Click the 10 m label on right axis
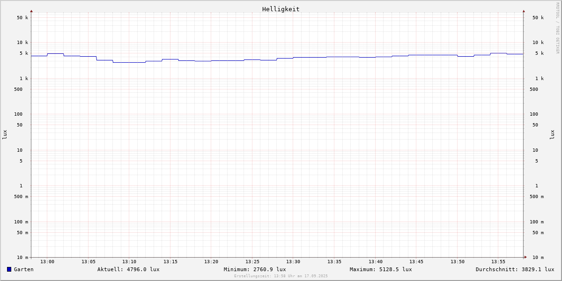The width and height of the screenshot is (562, 281). pyautogui.click(x=538, y=258)
